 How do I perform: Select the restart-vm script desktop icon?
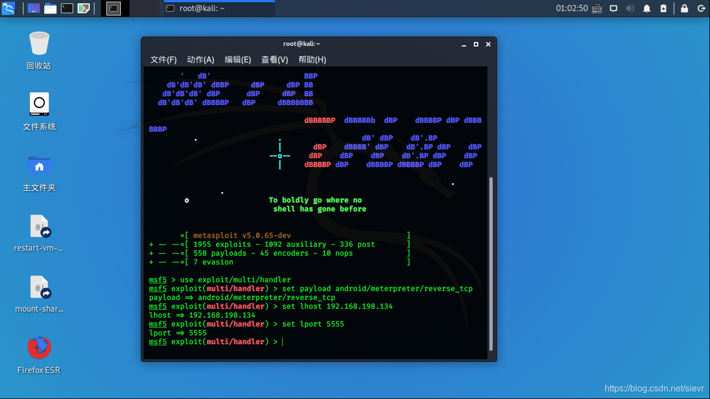coord(39,233)
